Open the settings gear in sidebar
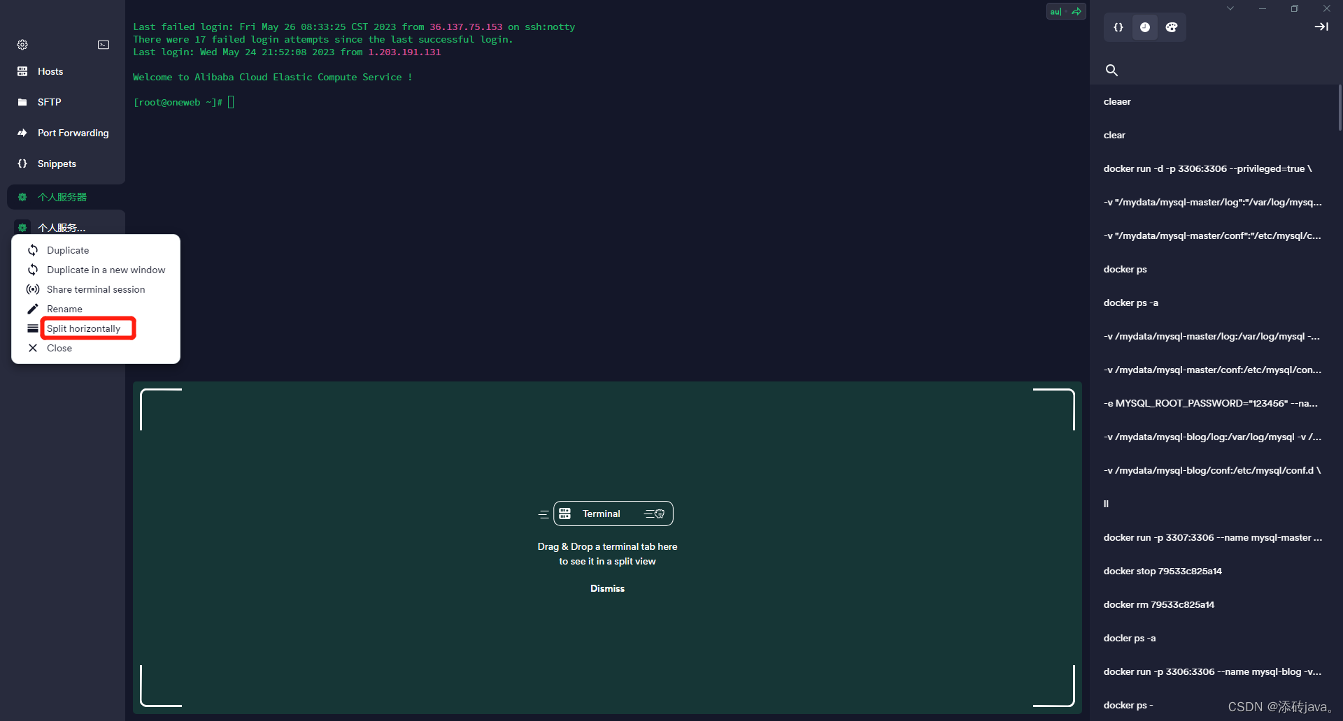The image size is (1343, 721). pos(22,45)
